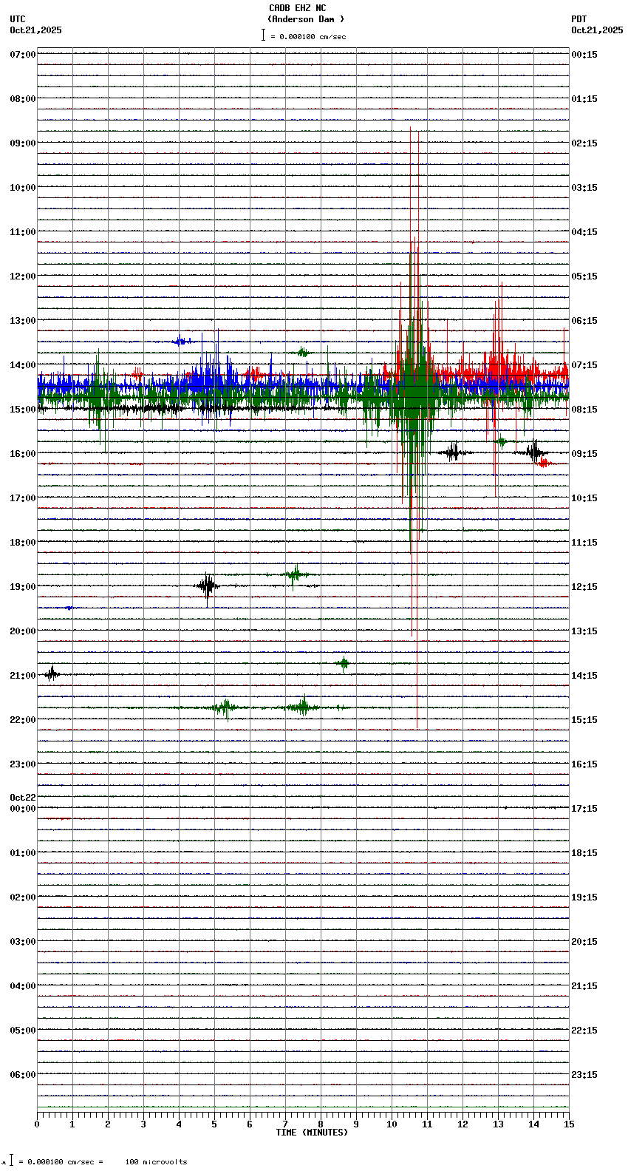Click the 'PDT' label at top right

(578, 19)
